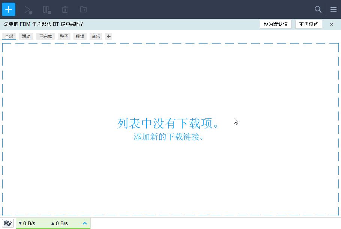Toggle snail mode speed limit icon
Screen dimensions: 341x229
(8, 223)
